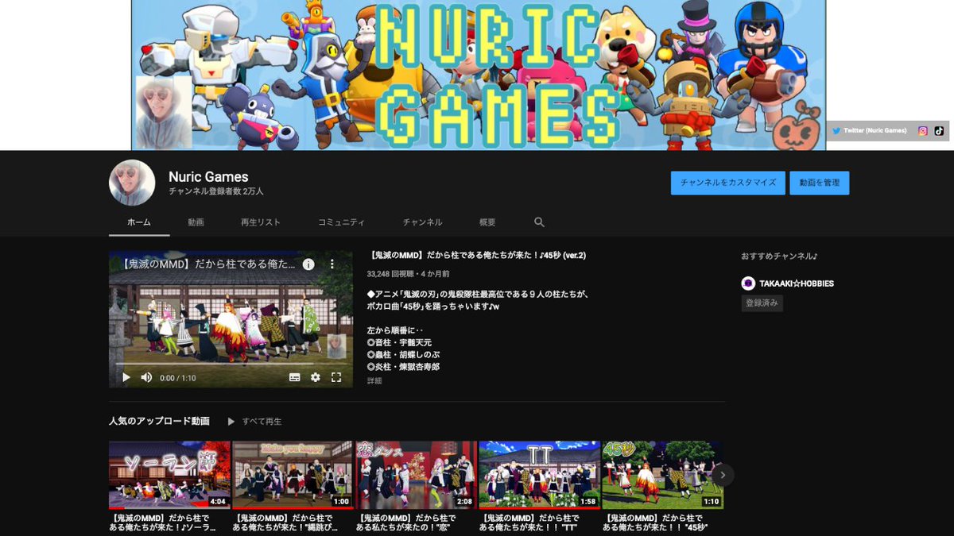Click the video title ending in "TT"
This screenshot has width=954, height=536.
click(x=530, y=522)
